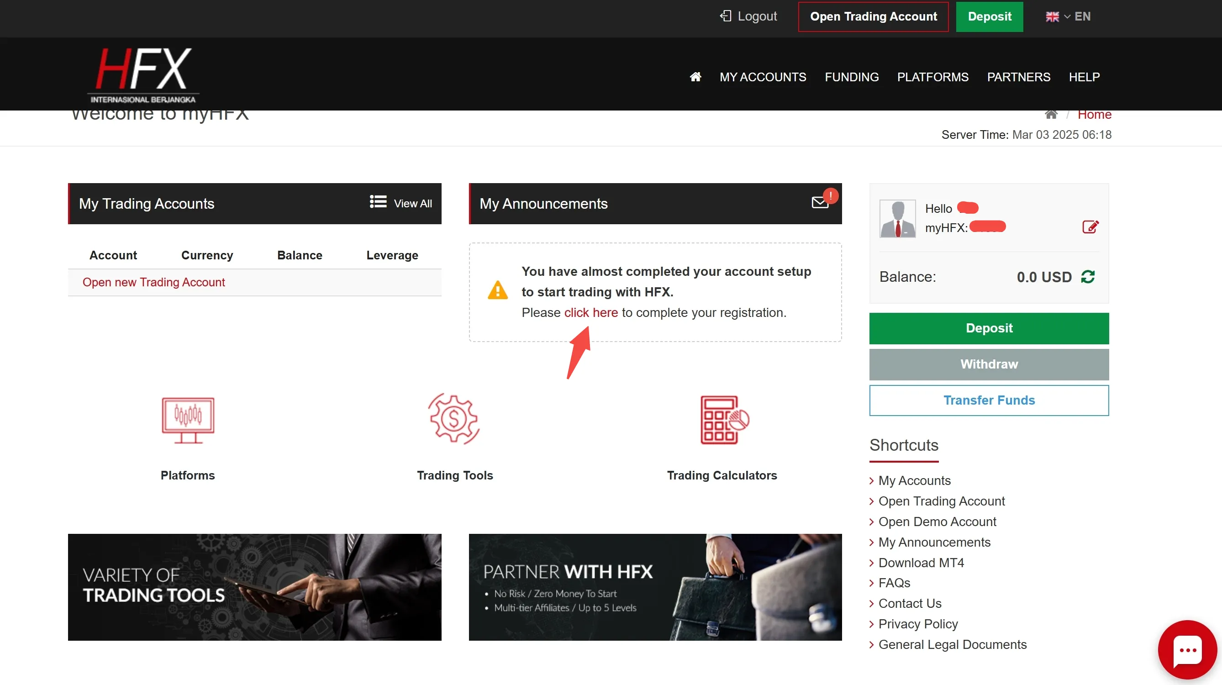The image size is (1222, 685).
Task: Open the PARTNERS menu
Action: click(1018, 77)
